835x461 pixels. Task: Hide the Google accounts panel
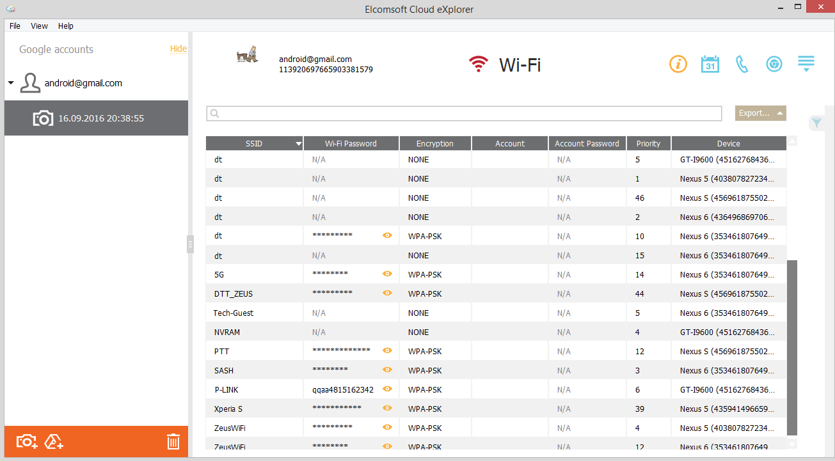tap(178, 49)
